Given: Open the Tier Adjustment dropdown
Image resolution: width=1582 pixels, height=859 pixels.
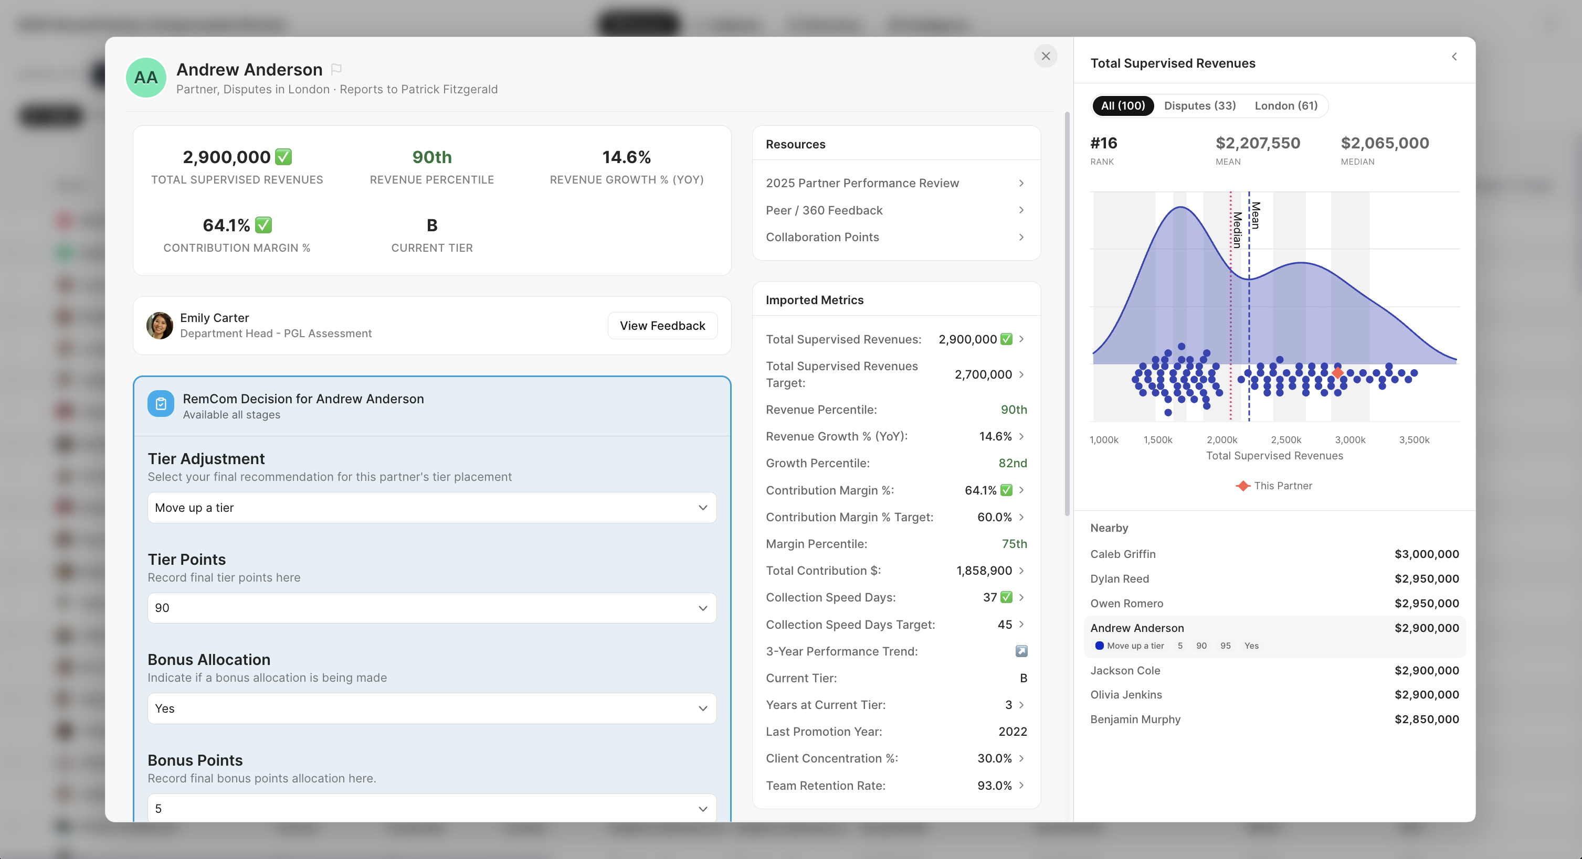Looking at the screenshot, I should click(x=431, y=508).
